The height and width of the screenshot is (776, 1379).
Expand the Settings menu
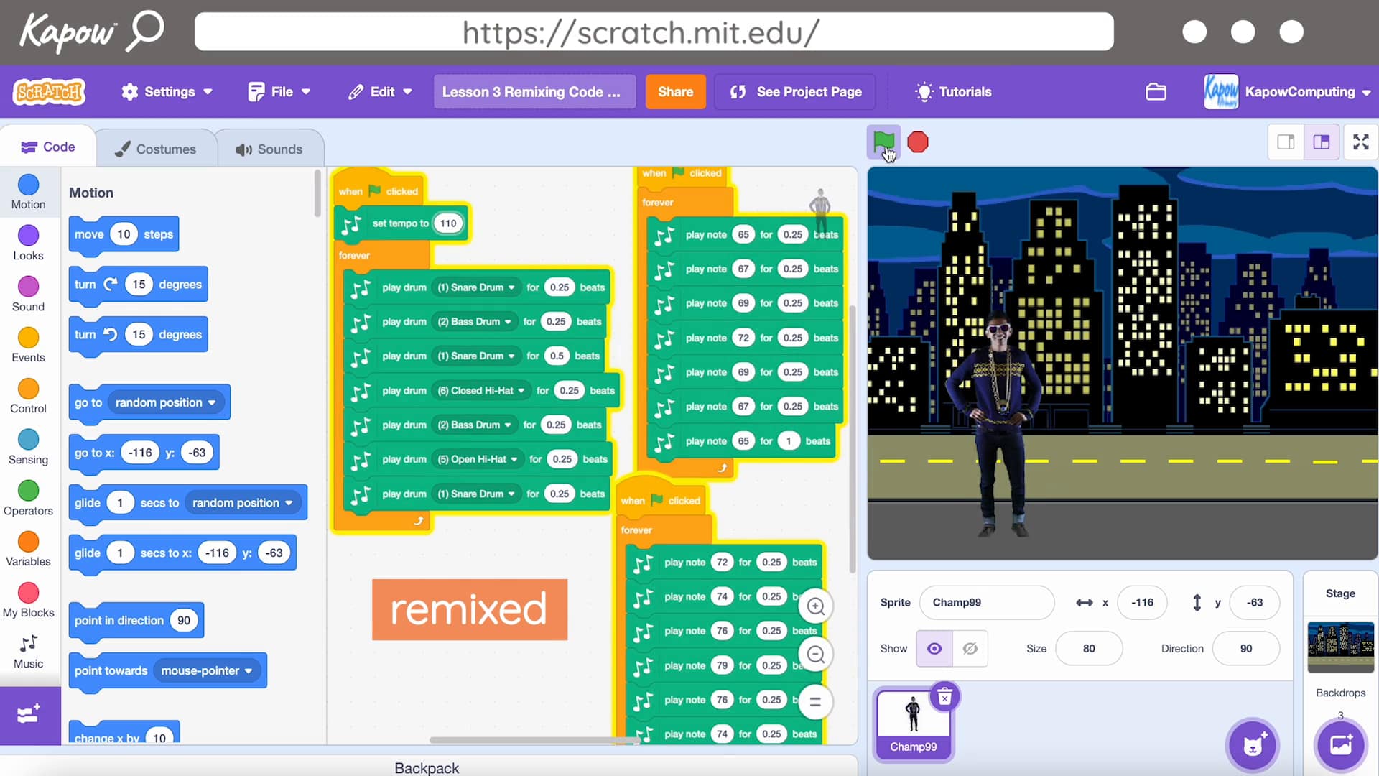(x=167, y=91)
